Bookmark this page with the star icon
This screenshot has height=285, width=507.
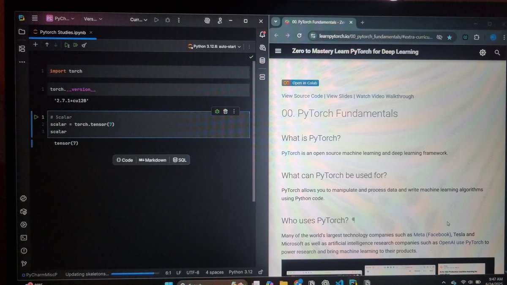coord(449,37)
